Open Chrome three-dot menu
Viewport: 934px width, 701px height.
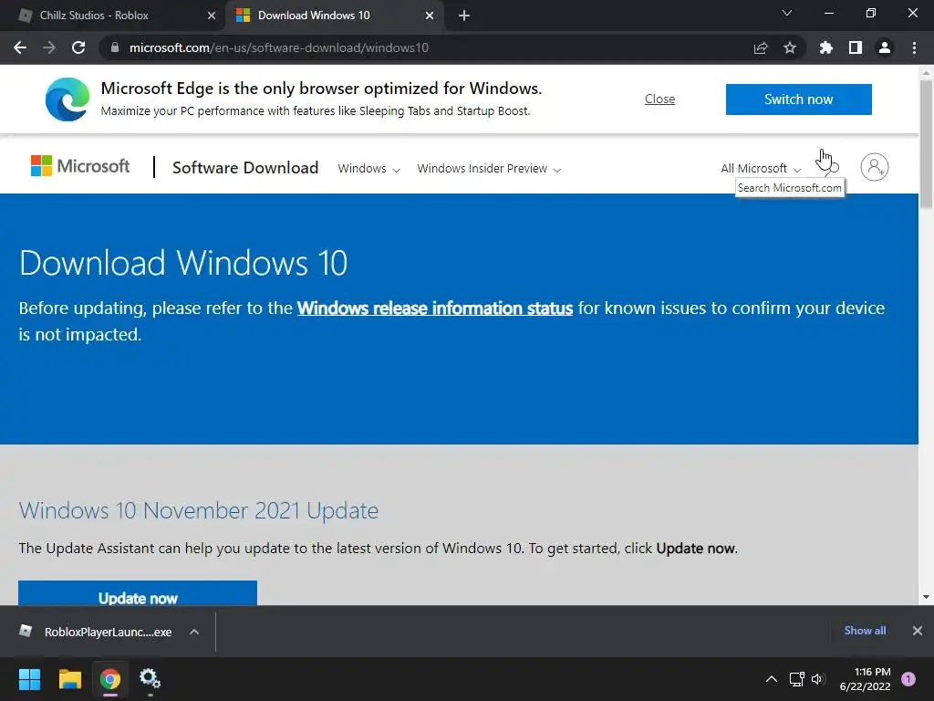tap(914, 47)
